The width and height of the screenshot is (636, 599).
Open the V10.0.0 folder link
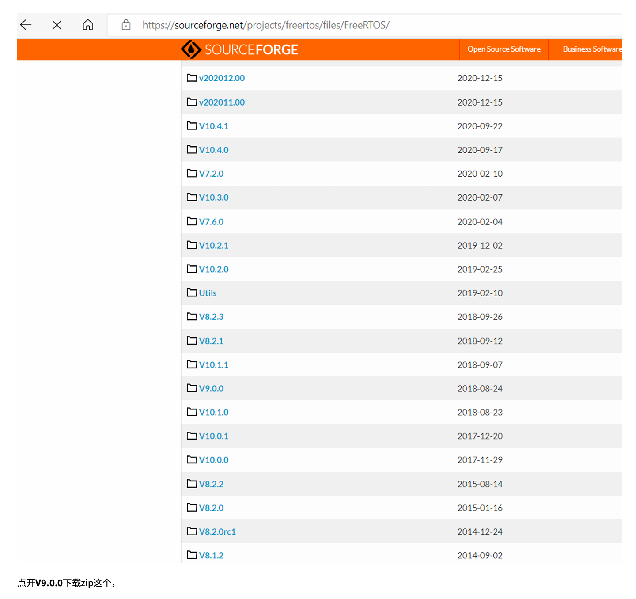tap(214, 460)
